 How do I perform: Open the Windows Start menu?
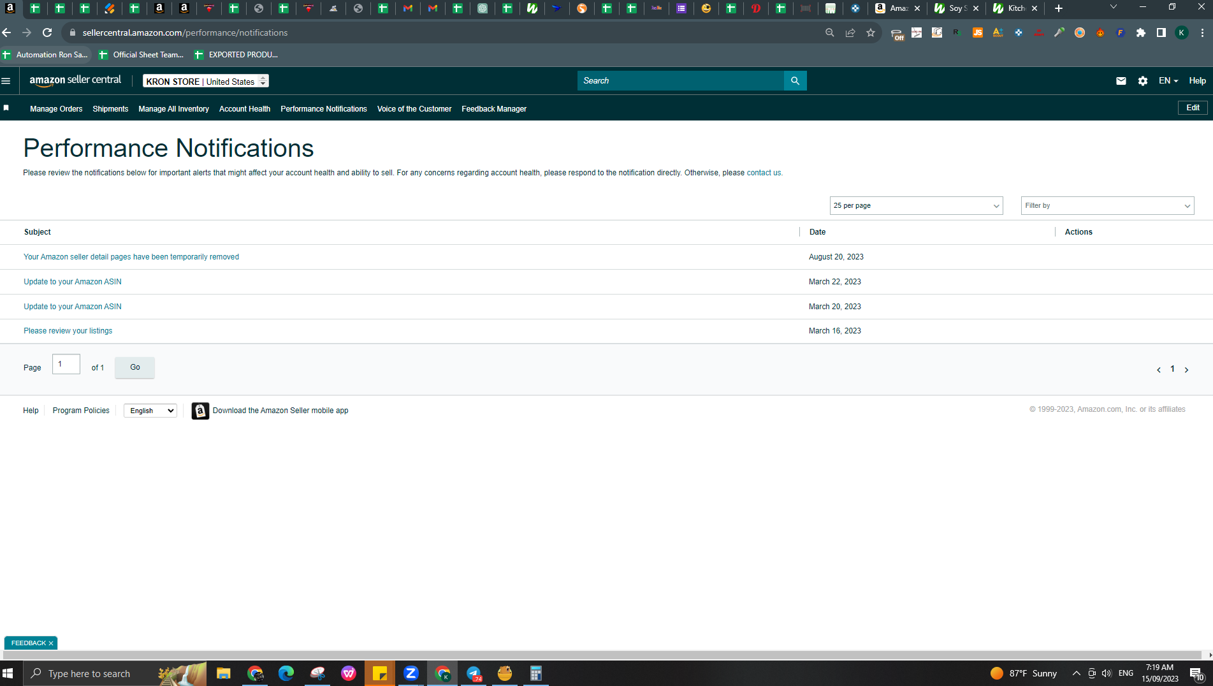tap(8, 673)
